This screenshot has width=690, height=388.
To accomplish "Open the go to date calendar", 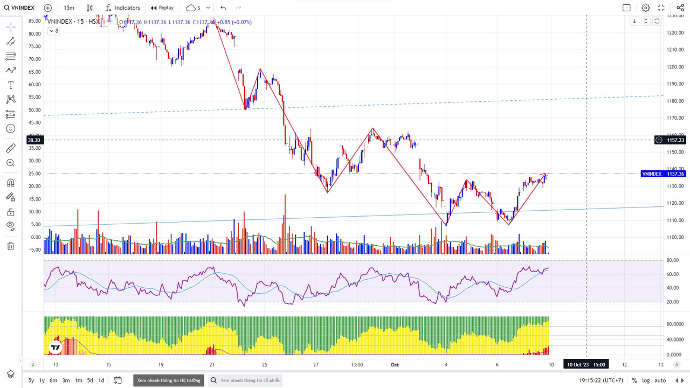I will tap(118, 380).
